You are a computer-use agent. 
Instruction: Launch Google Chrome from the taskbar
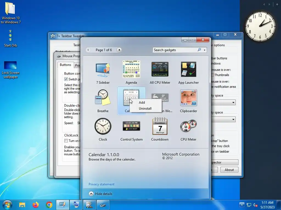point(49,205)
